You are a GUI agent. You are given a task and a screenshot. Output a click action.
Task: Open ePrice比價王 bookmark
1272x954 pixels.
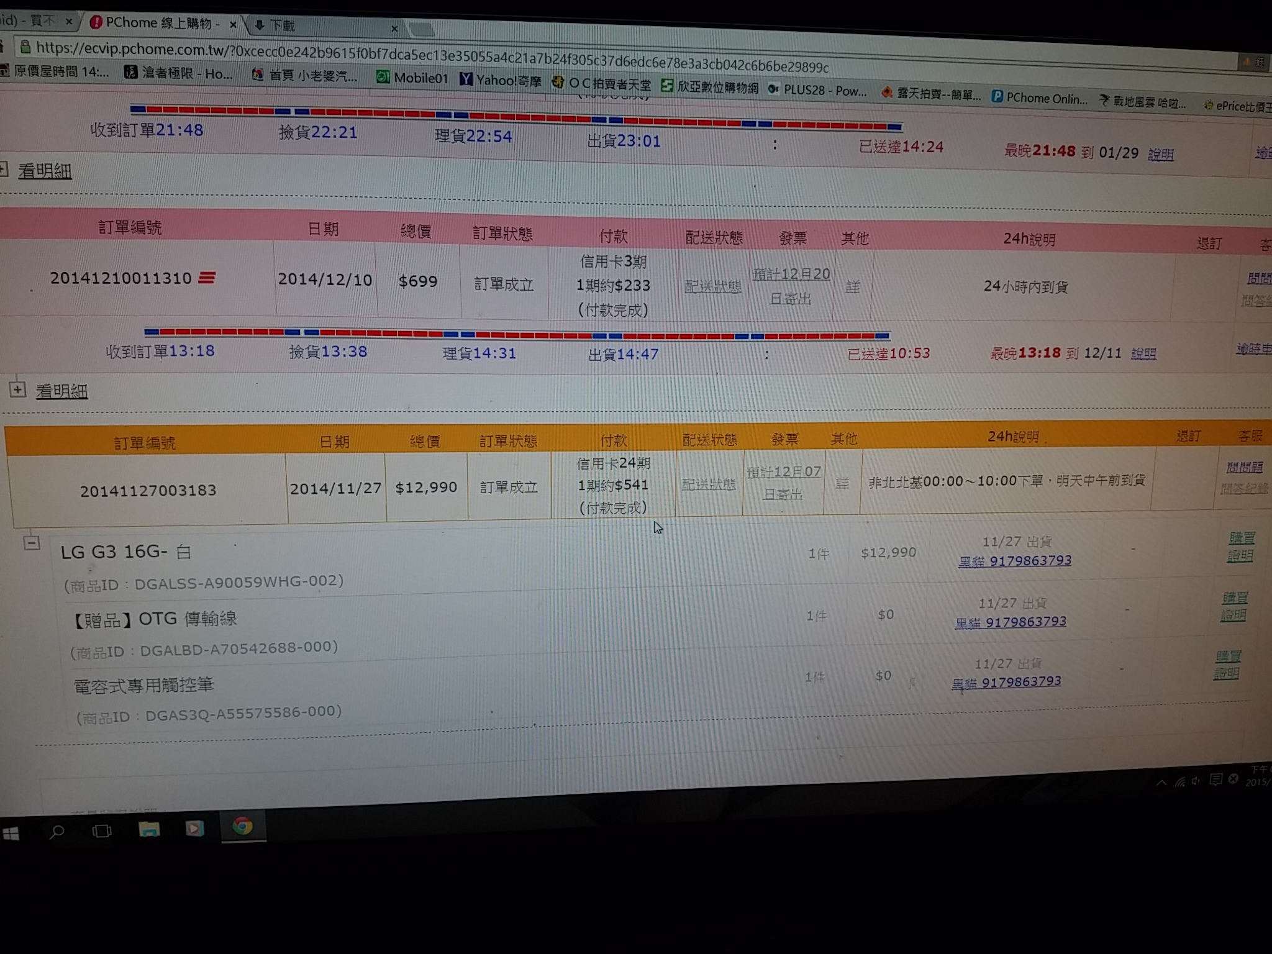1237,106
